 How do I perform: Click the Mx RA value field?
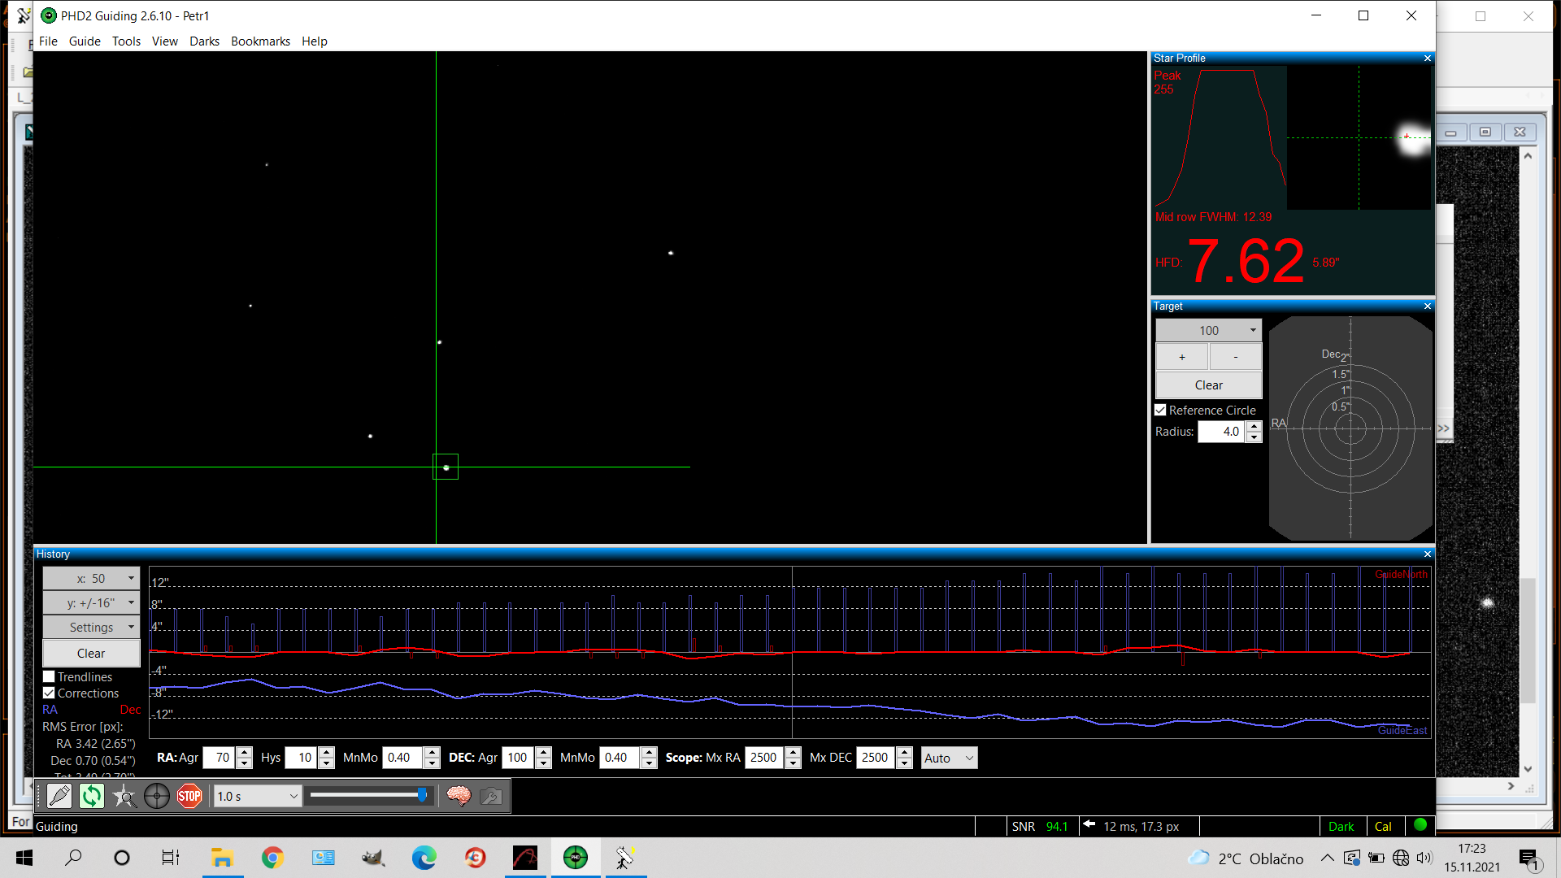[765, 758]
